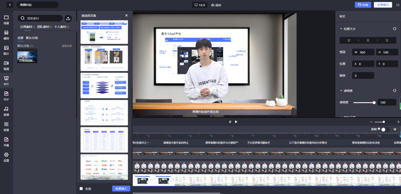Align element to the left

[x=349, y=40]
